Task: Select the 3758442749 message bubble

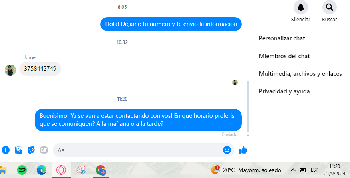Action: (x=40, y=69)
